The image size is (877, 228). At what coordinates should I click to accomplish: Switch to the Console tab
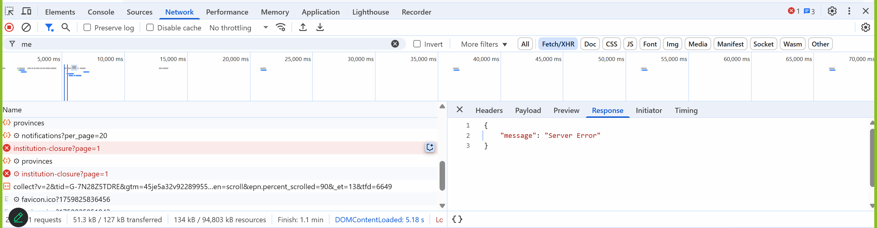(x=101, y=12)
